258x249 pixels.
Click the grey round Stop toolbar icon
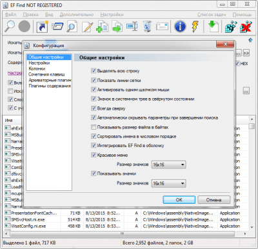pyautogui.click(x=25, y=26)
